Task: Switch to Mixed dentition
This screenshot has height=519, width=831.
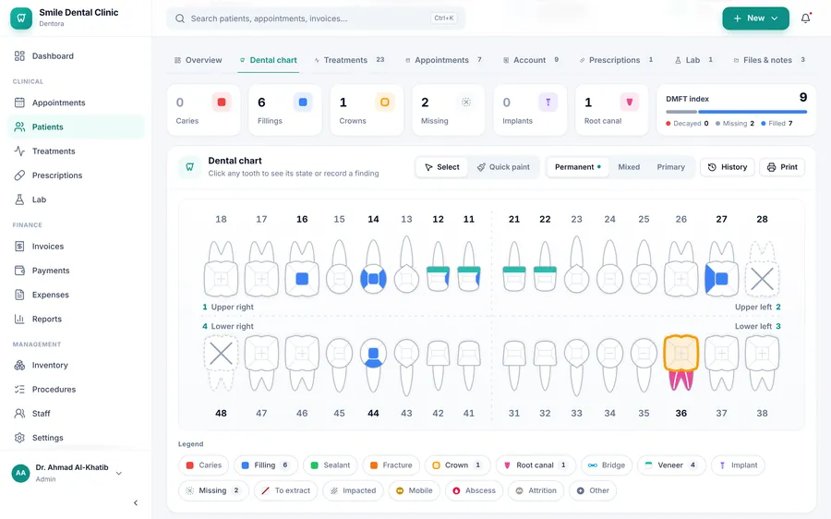Action: [x=629, y=167]
